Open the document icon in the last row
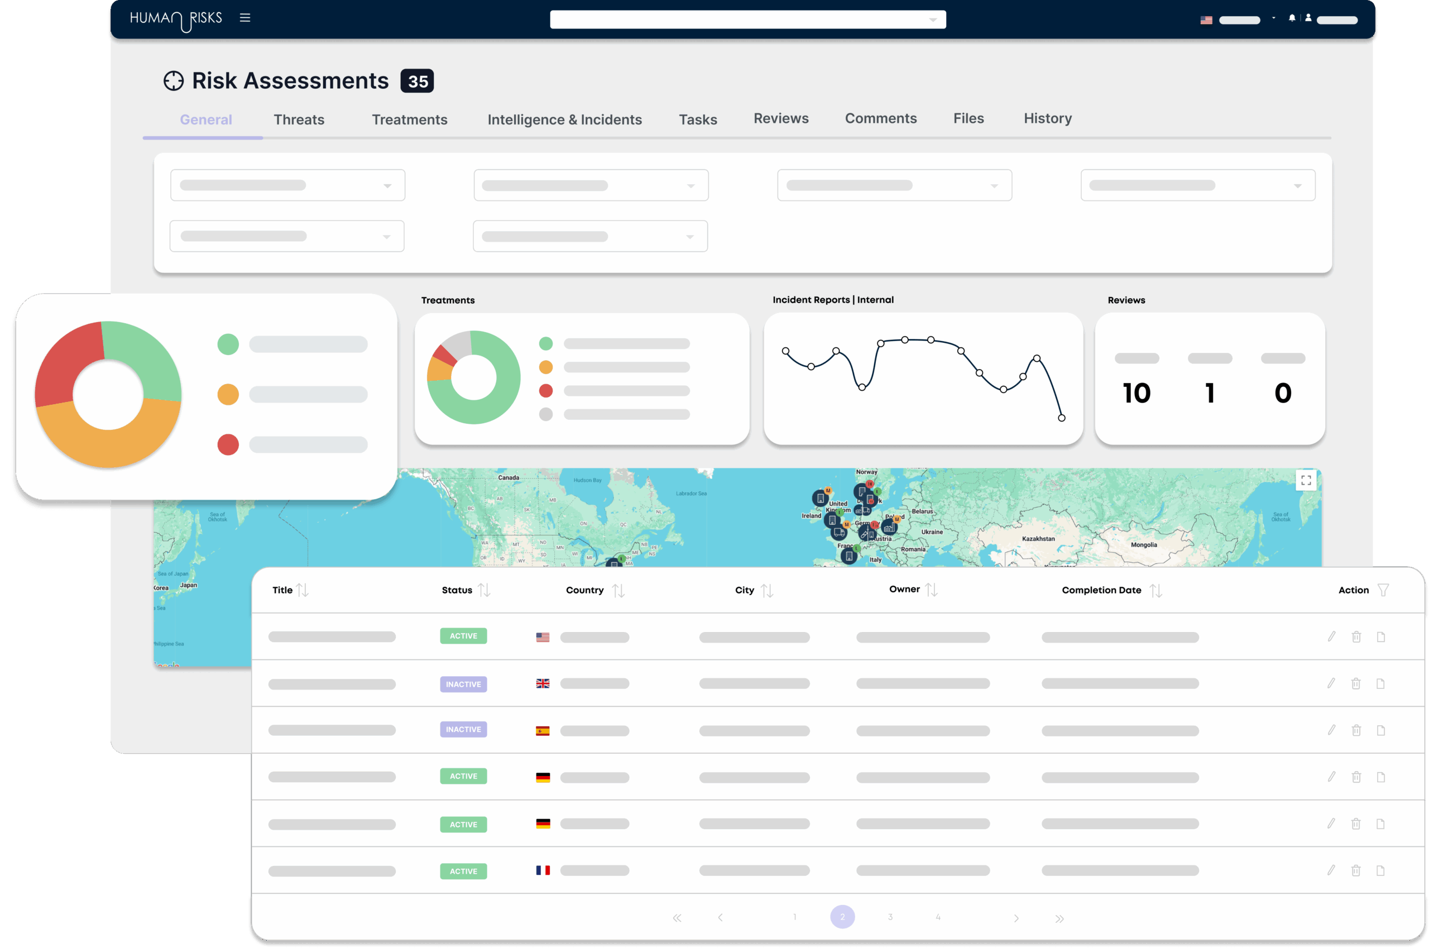The image size is (1429, 948). pos(1380,870)
